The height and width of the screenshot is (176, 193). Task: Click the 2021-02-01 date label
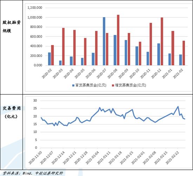coord(138,158)
